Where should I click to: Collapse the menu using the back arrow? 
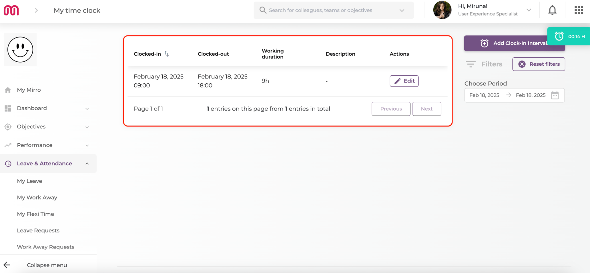coord(7,265)
